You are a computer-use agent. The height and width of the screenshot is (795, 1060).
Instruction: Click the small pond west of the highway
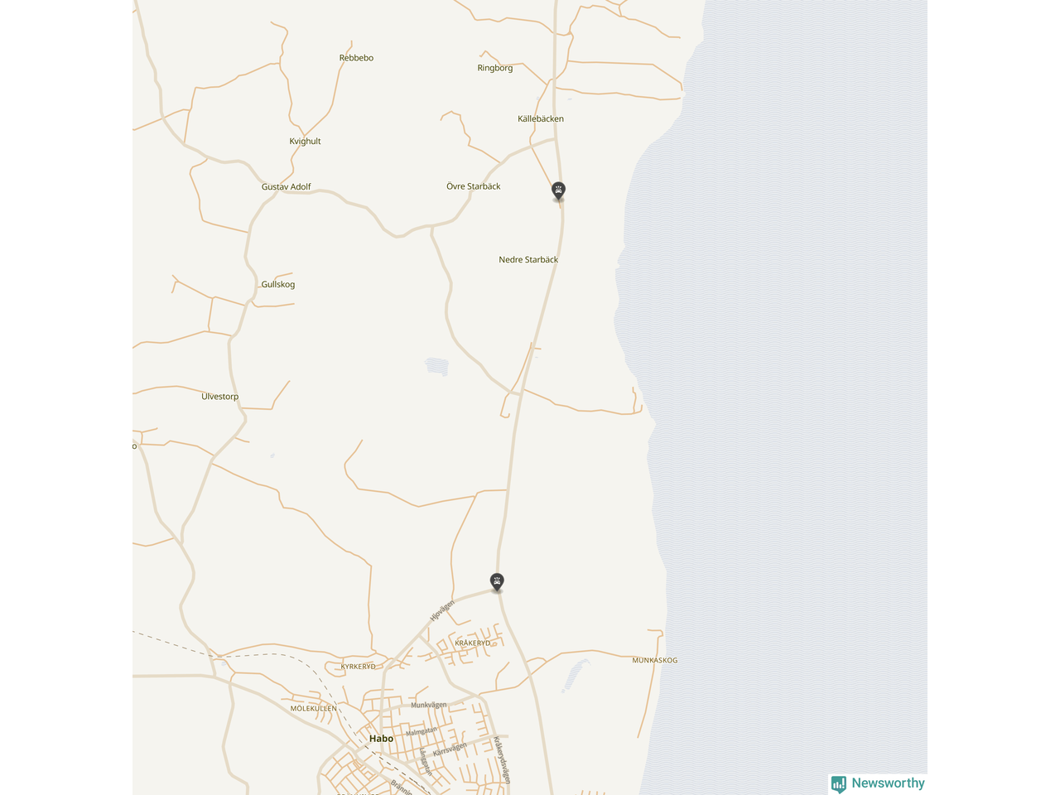pyautogui.click(x=436, y=366)
